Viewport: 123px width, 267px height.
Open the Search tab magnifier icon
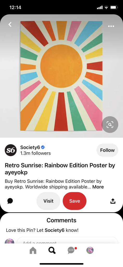tap(52, 250)
